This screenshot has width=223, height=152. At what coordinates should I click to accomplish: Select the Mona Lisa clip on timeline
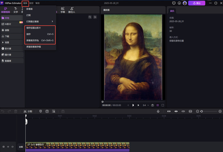(x=77, y=147)
